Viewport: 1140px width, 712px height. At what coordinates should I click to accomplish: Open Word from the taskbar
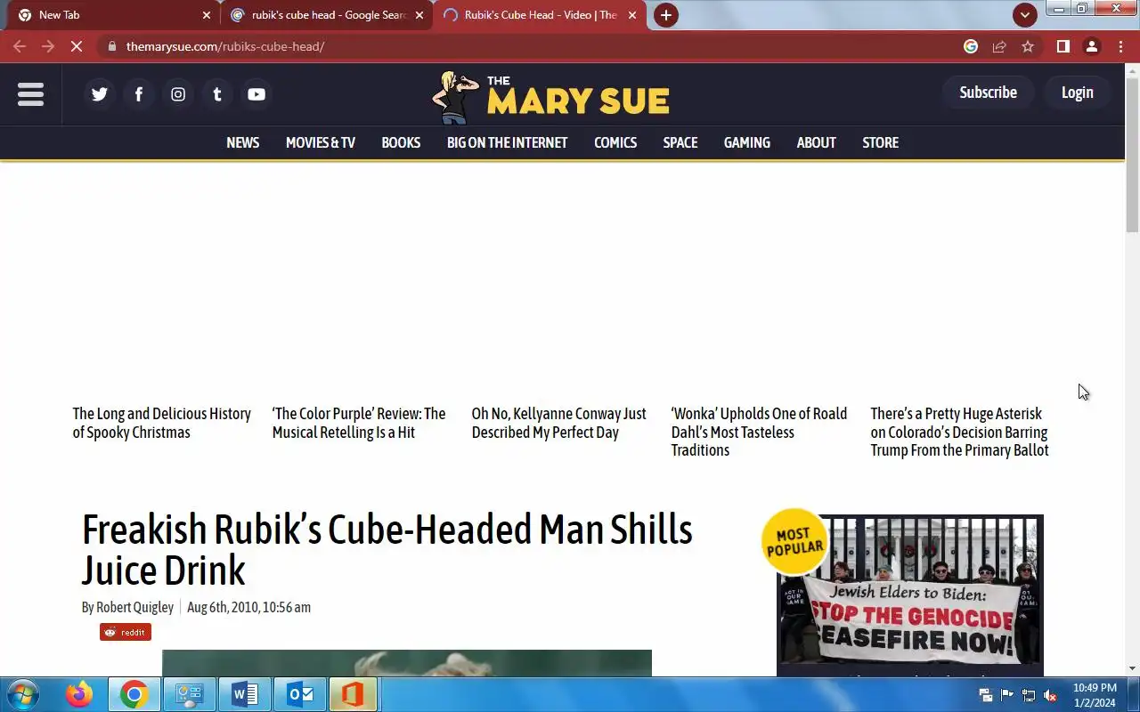[245, 694]
